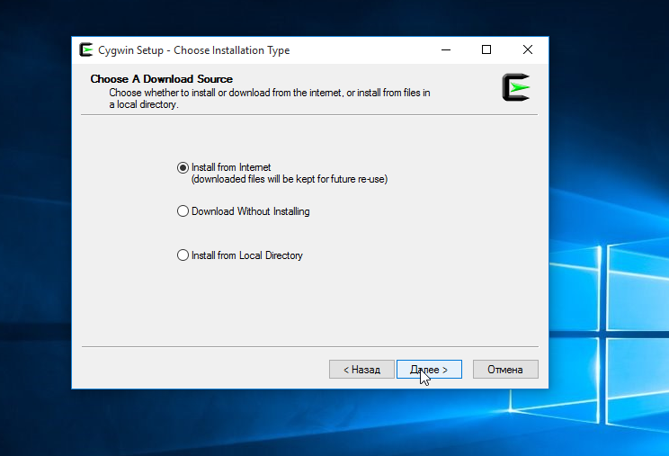This screenshot has width=669, height=456.
Task: Go back with the < Назад button
Action: click(x=361, y=370)
